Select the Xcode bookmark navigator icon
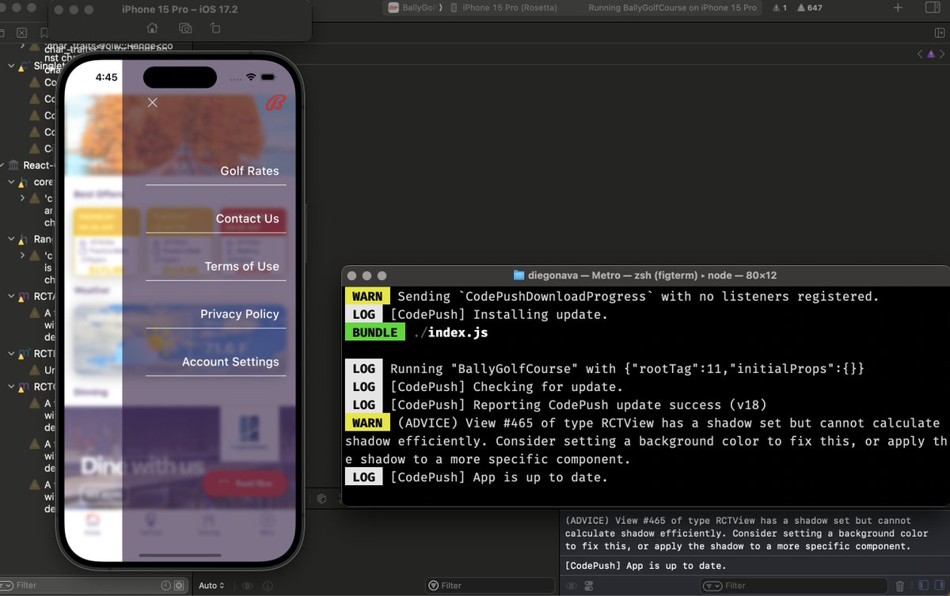This screenshot has height=596, width=950. coord(44,32)
